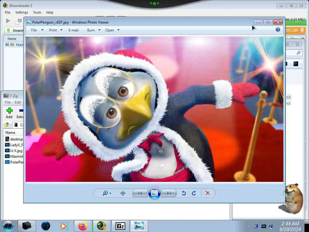The width and height of the screenshot is (309, 232).
Task: Open 7-Zip Edit menu
Action: coord(18,102)
